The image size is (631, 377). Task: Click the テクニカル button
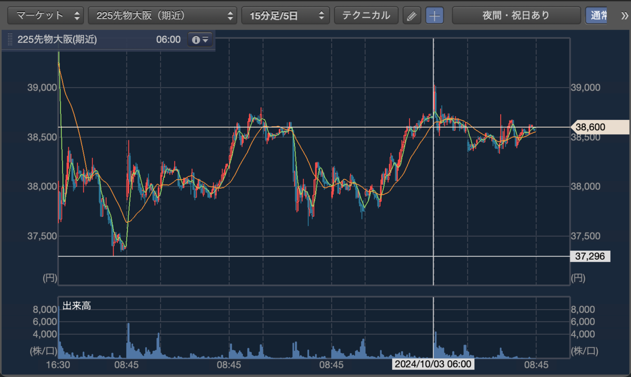point(366,15)
